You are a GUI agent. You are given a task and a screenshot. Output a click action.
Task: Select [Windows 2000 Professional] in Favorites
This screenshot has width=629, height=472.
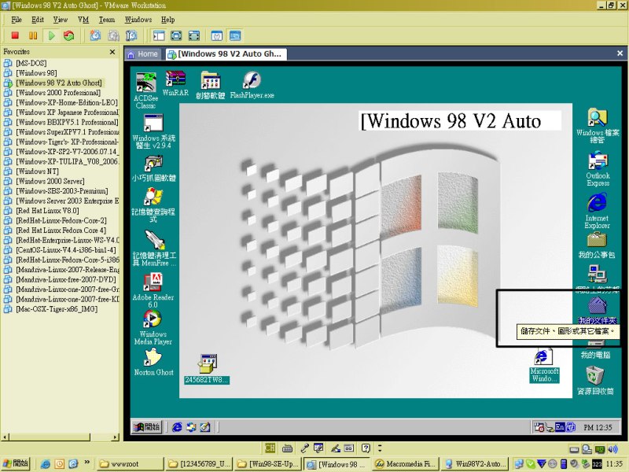57,93
